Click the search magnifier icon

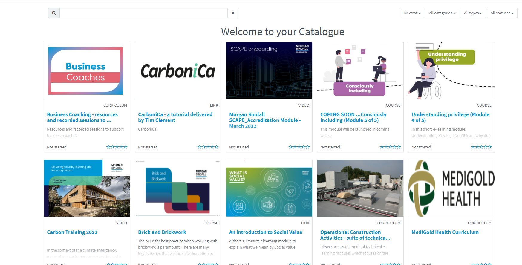[x=54, y=13]
